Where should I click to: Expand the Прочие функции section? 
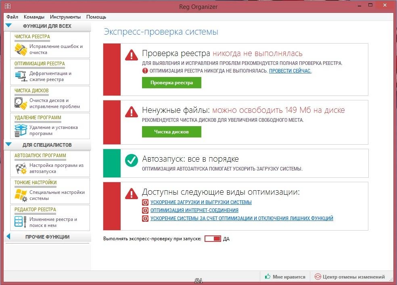[x=8, y=237]
